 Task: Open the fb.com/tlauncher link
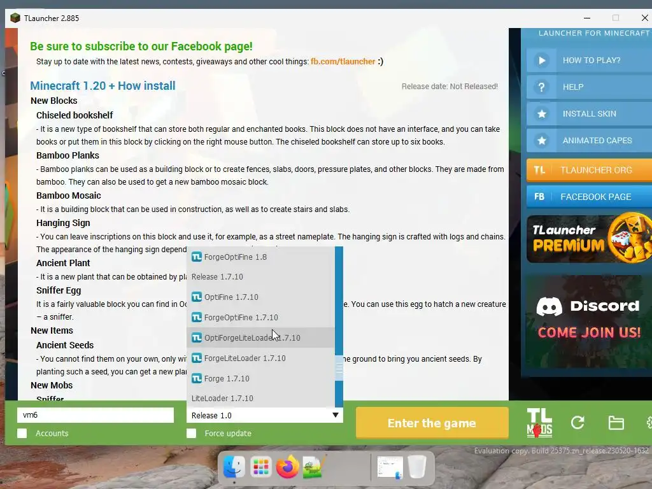click(343, 62)
